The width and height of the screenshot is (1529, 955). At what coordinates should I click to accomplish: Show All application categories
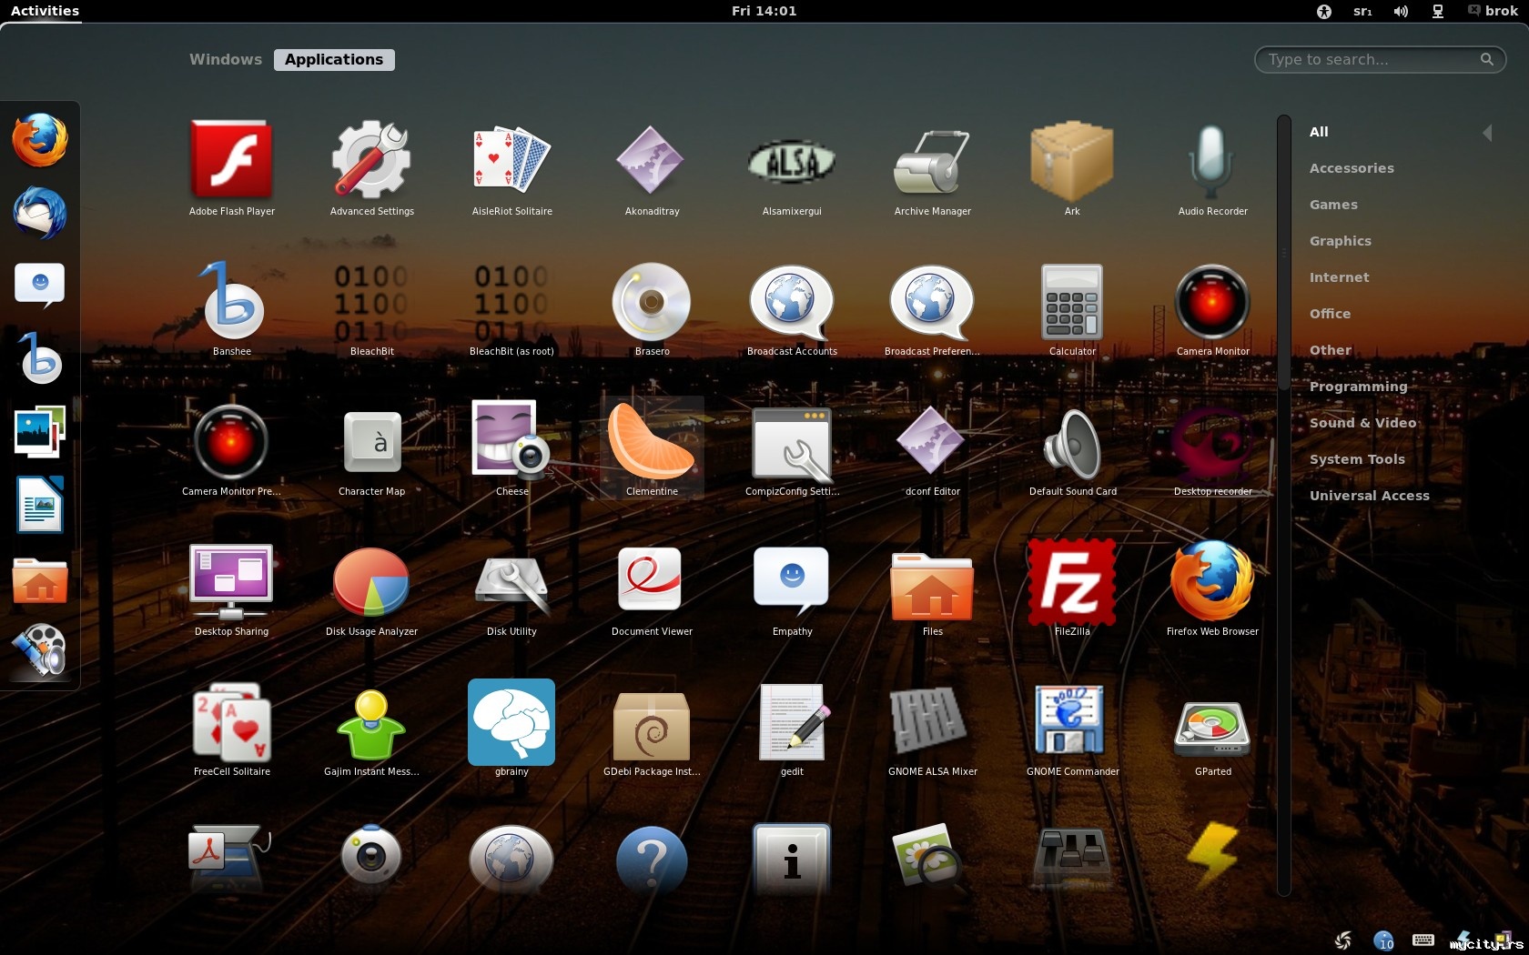[x=1319, y=132]
